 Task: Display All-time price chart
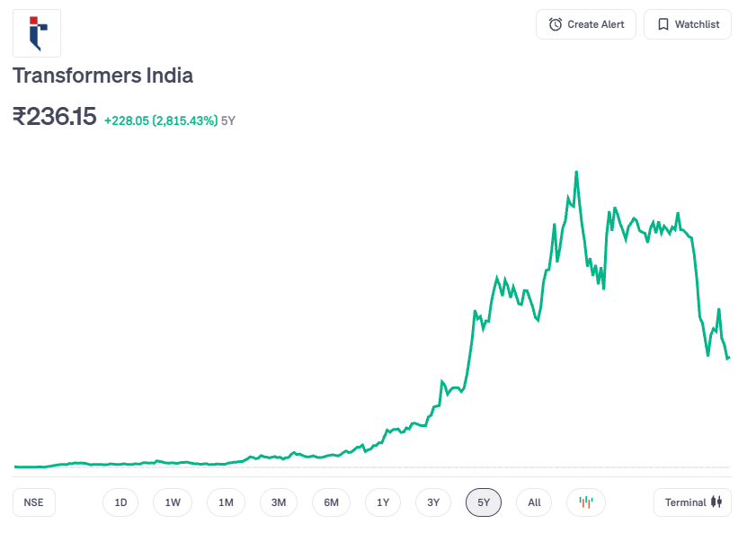click(534, 502)
